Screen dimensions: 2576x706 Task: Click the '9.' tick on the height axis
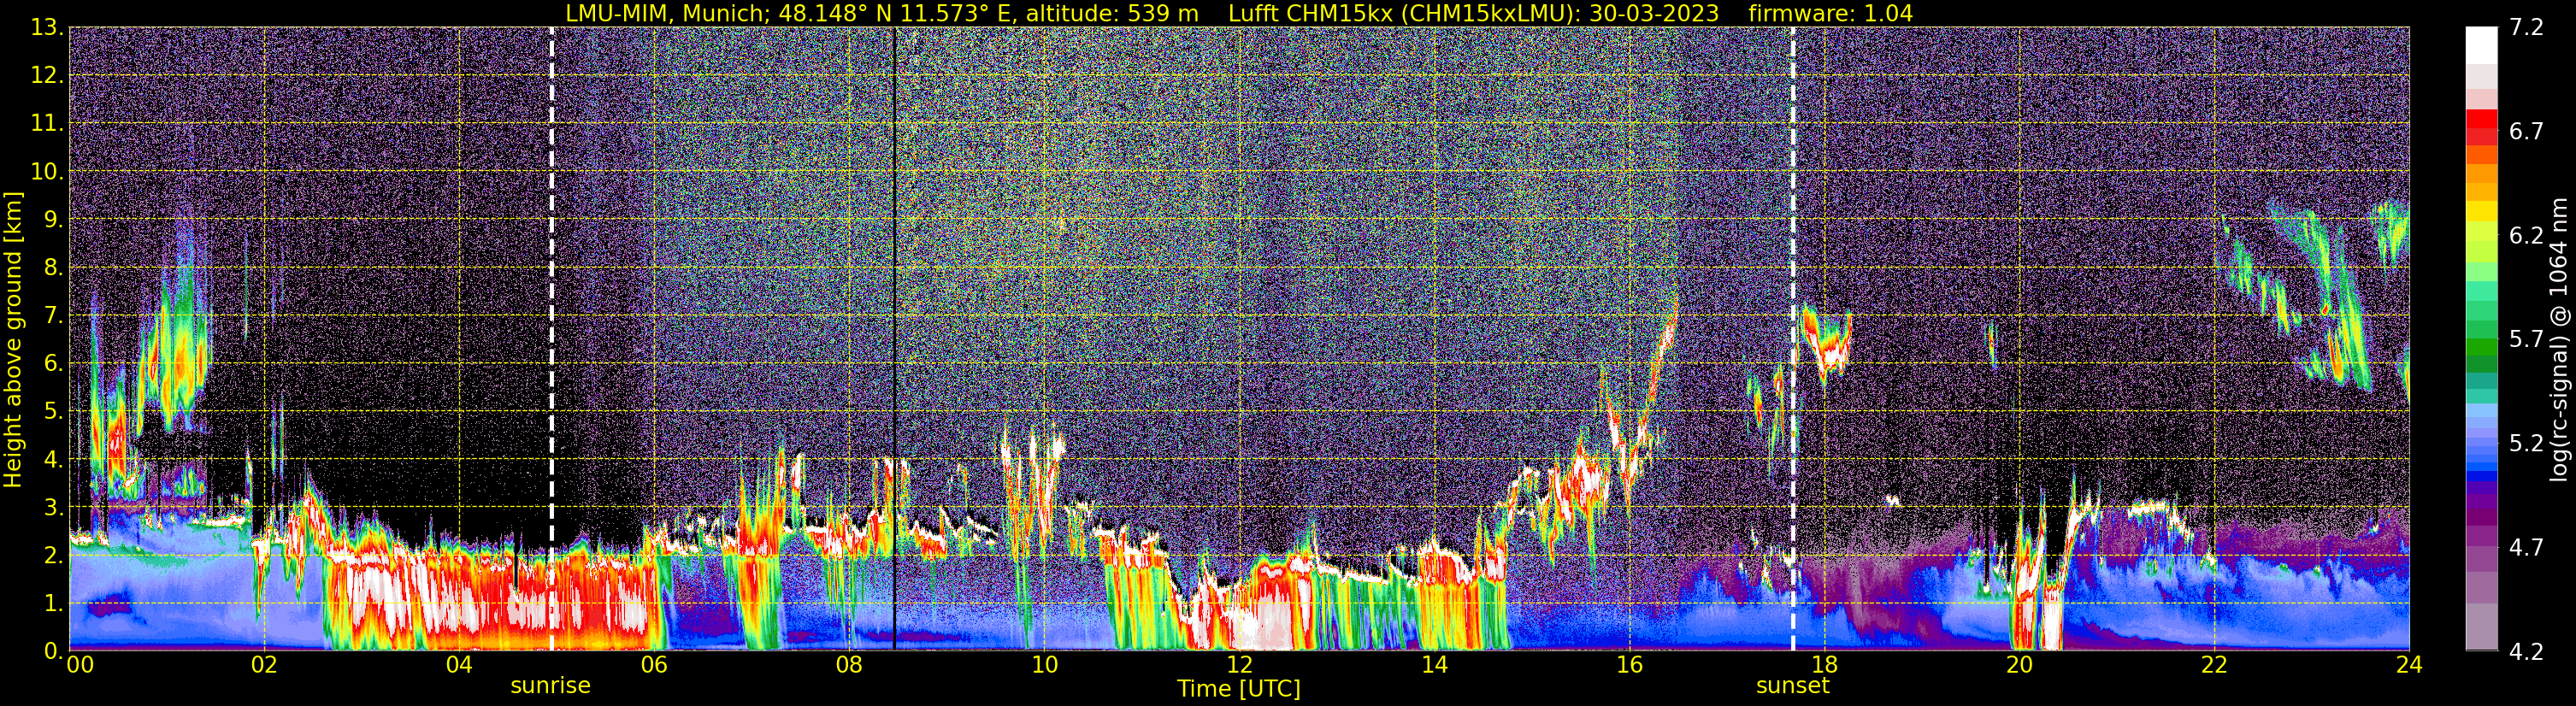(54, 220)
